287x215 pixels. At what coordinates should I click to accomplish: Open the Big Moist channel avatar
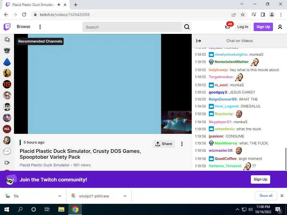click(7, 62)
